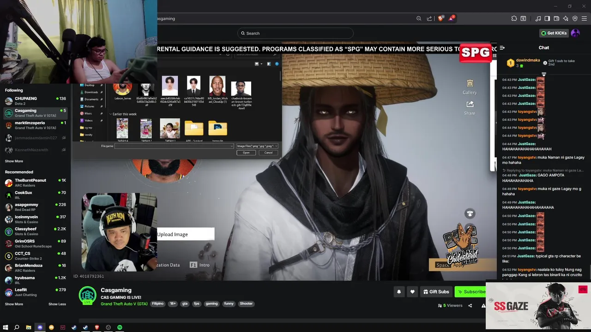Image resolution: width=591 pixels, height=332 pixels.
Task: Click Show Less under Recommended
Action: pos(57,304)
